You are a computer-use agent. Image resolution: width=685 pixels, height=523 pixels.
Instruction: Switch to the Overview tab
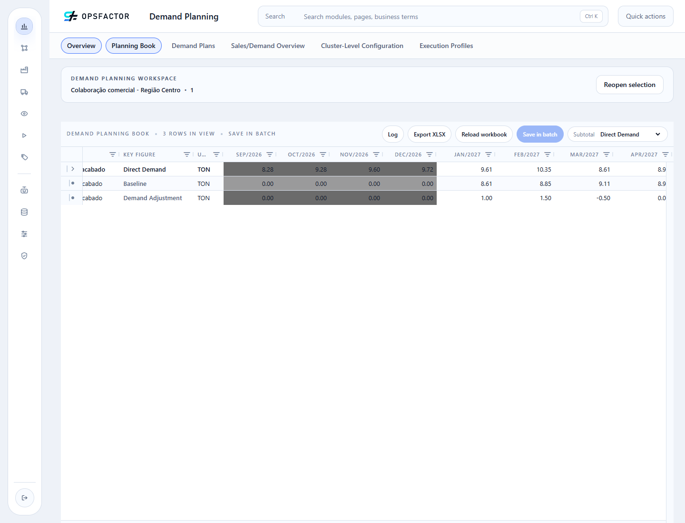[x=81, y=46]
